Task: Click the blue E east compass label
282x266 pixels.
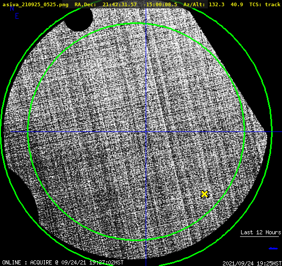Action: 17,16
